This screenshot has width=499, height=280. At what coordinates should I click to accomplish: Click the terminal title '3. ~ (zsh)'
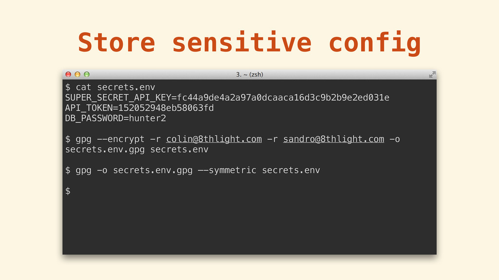249,74
